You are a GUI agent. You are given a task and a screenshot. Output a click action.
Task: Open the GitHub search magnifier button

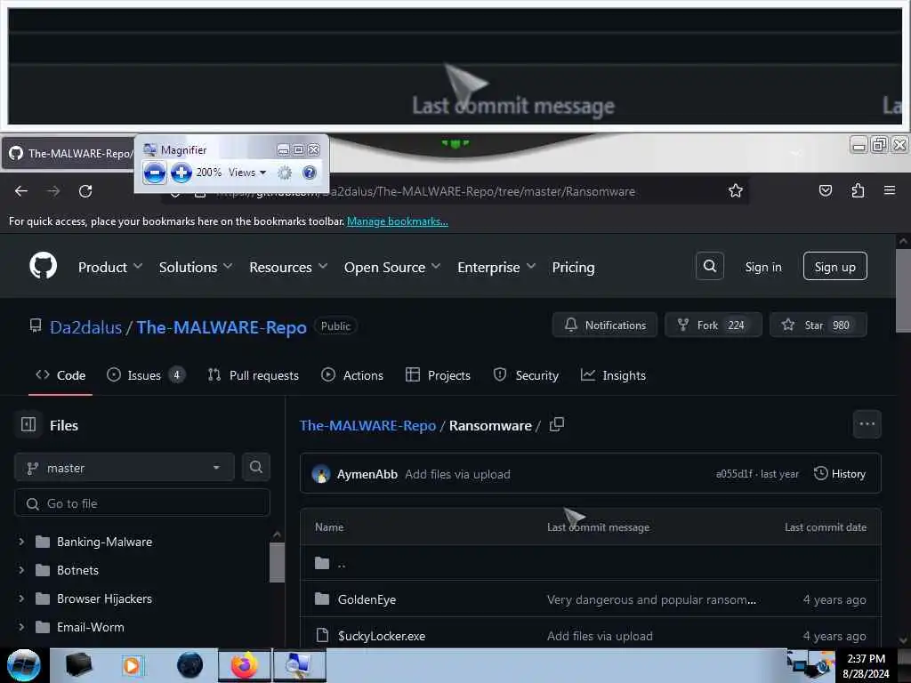click(x=709, y=266)
